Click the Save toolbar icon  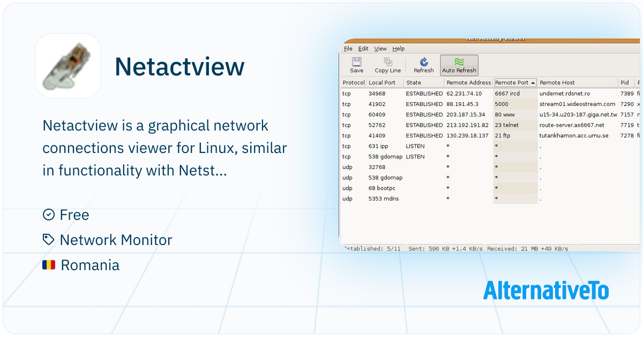click(356, 65)
